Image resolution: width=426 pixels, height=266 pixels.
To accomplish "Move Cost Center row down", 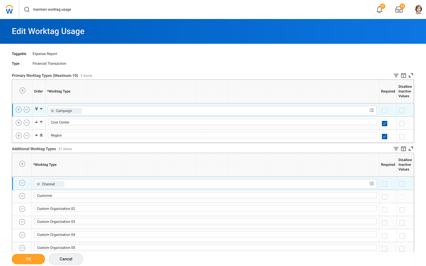I will click(x=41, y=122).
